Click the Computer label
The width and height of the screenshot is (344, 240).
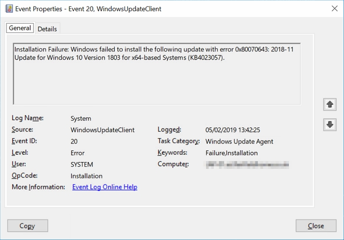click(x=173, y=164)
